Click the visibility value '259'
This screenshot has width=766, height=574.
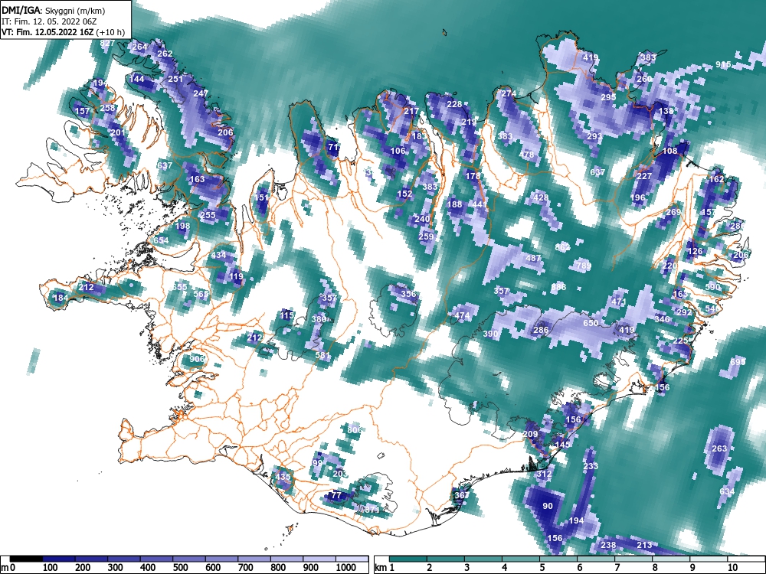[x=426, y=236]
